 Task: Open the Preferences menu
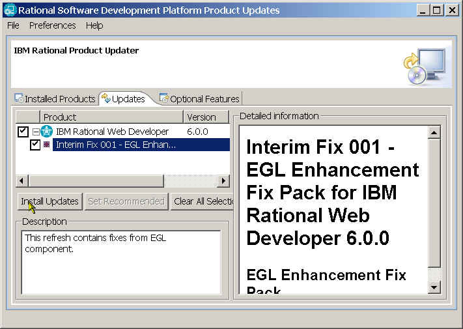[x=53, y=25]
